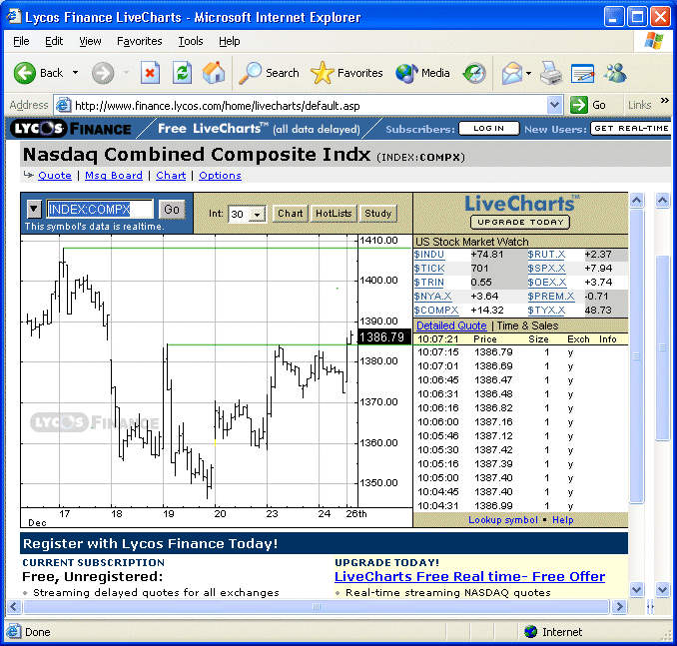
Task: Open the Detailed Quote link
Action: 451,325
